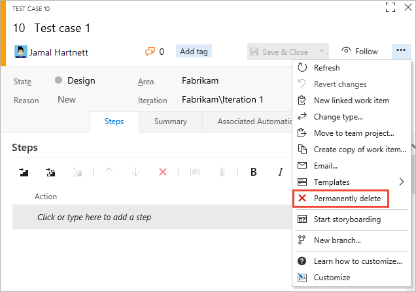416x292 pixels.
Task: Open the Save & Close dropdown arrow
Action: 322,52
